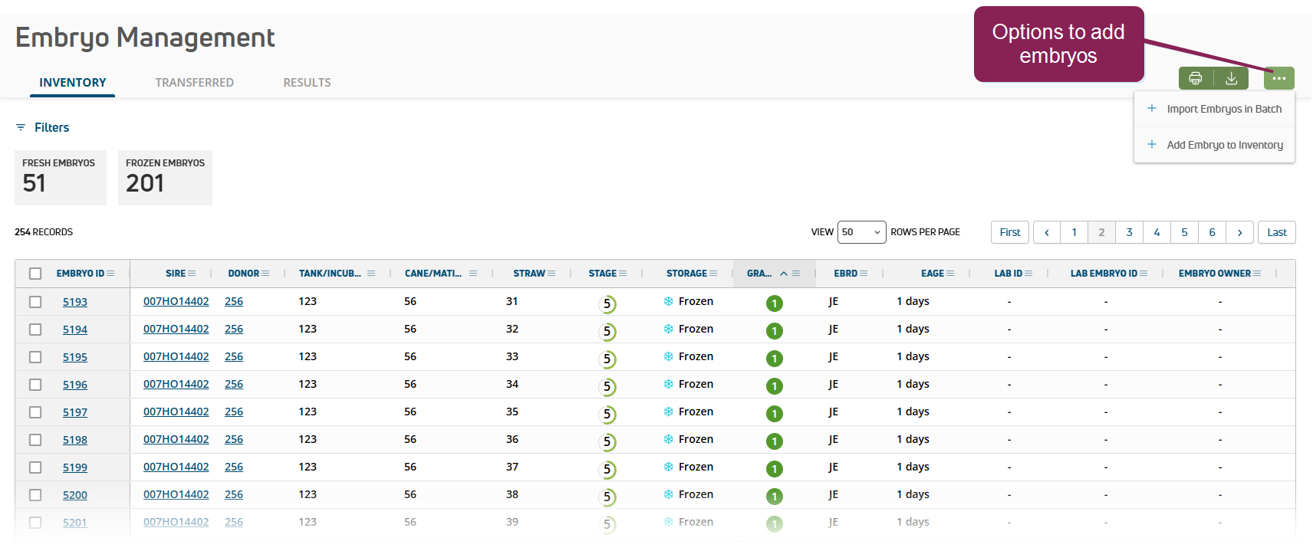This screenshot has width=1313, height=551.
Task: Toggle sort arrow on the Grade column
Action: 784,274
